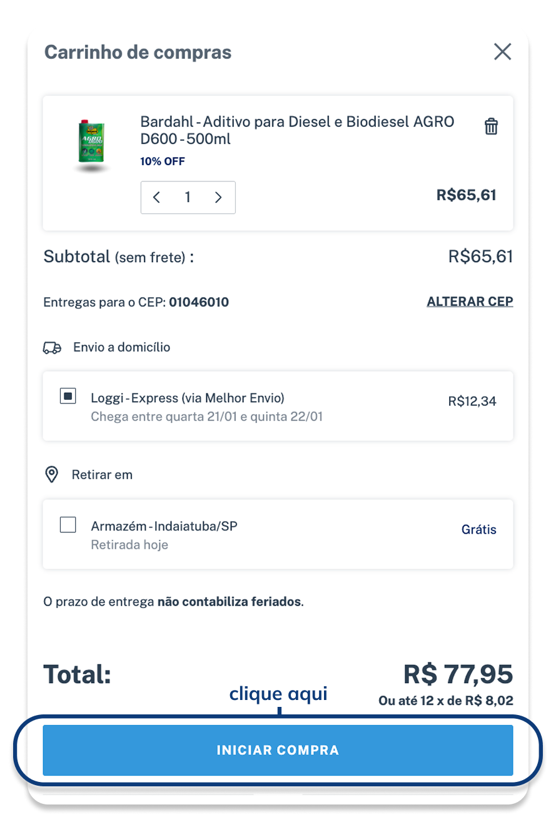Viewport: 556px width, 827px height.
Task: Toggle the Loggi Express shipping checkbox
Action: (68, 397)
